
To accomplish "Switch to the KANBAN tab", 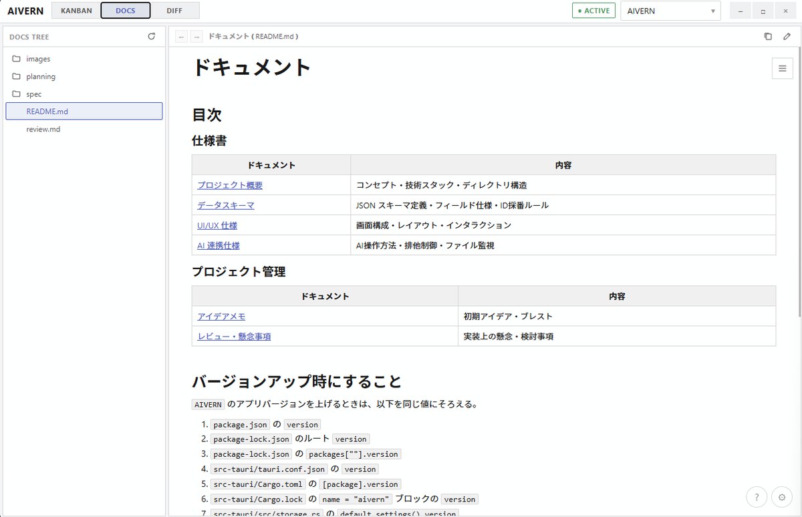I will 76,11.
